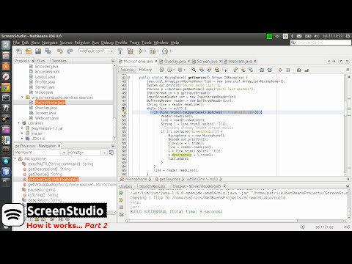Switch to the Services tab

coord(59,61)
